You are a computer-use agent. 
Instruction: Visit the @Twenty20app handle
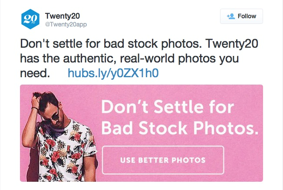coord(66,24)
